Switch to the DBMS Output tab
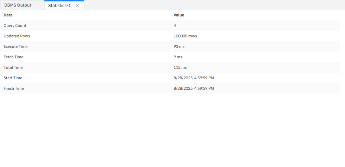The width and height of the screenshot is (345, 167). click(18, 5)
